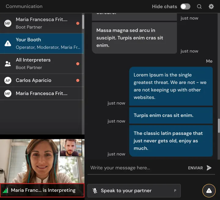Image resolution: width=220 pixels, height=200 pixels.
Task: Click the P shortcut key hint
Action: coord(175,190)
